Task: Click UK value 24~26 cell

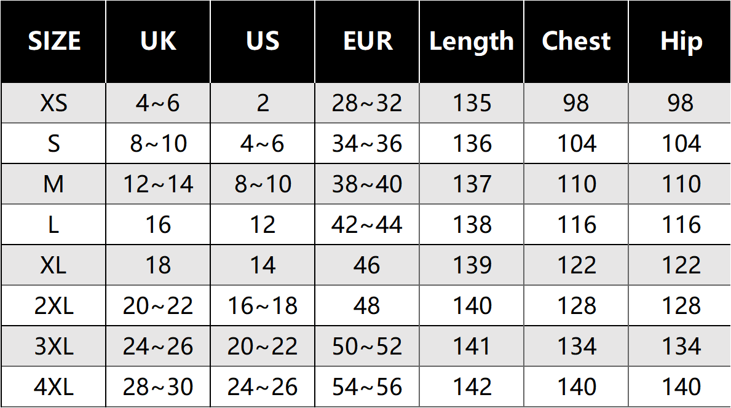Action: [x=158, y=347]
